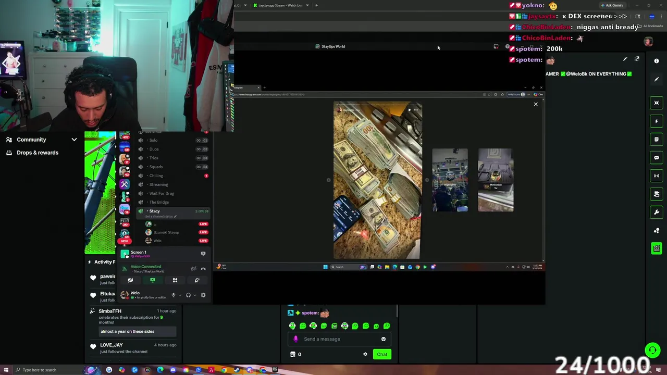This screenshot has width=667, height=375.
Task: Toggle Discord screen share button
Action: coord(153,280)
